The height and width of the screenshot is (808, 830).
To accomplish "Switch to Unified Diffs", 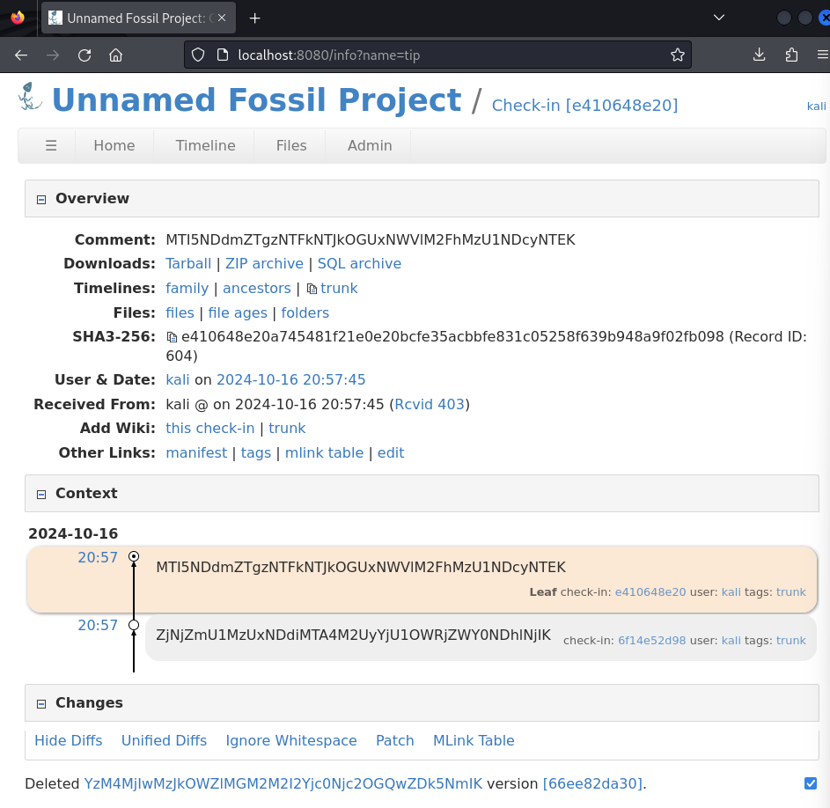I will (164, 741).
